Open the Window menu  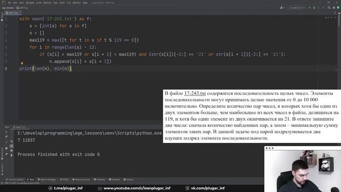(x=77, y=3)
